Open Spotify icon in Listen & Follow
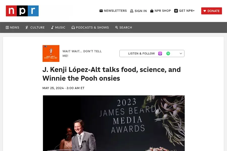Viewport: 227px width, 151px height. tap(168, 53)
